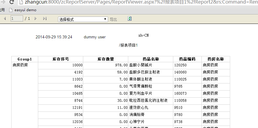Click quantity value 59.00
This screenshot has width=258, height=128.
coord(122,72)
